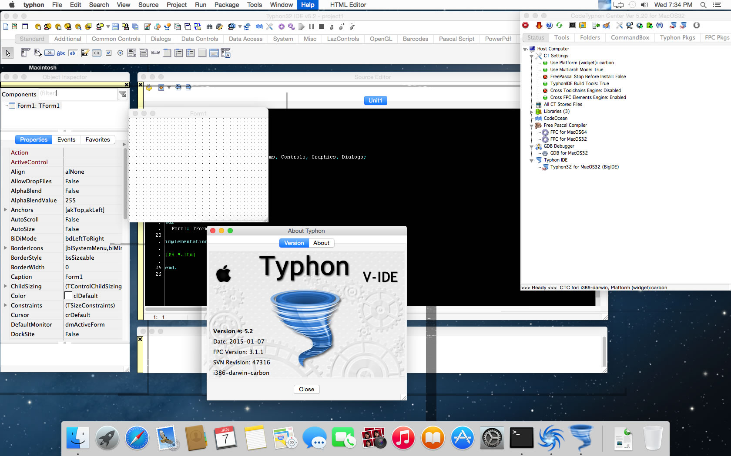Click the blue help question mark icon

pyautogui.click(x=549, y=25)
